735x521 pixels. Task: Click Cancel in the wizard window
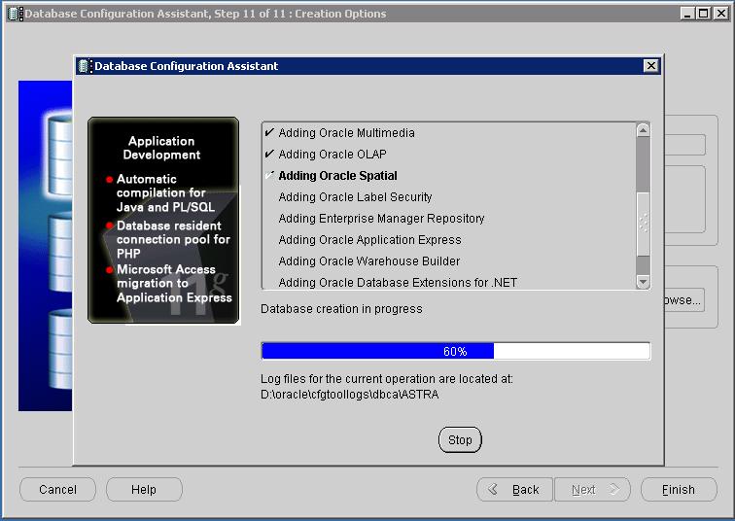coord(57,490)
